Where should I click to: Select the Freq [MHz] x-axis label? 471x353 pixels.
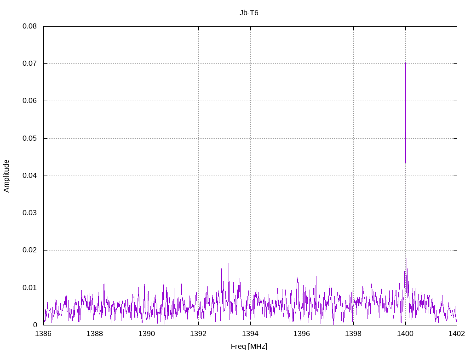pyautogui.click(x=249, y=347)
